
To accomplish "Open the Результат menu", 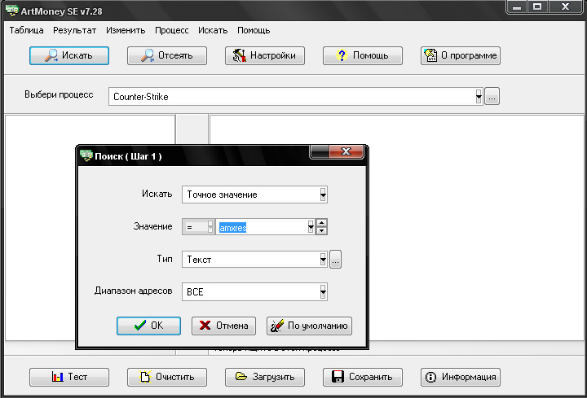I will click(x=74, y=30).
